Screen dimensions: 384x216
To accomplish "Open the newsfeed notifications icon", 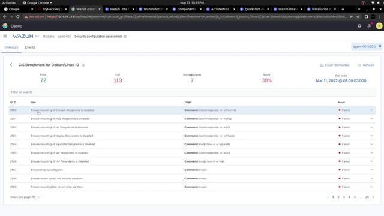I will 370,26.
